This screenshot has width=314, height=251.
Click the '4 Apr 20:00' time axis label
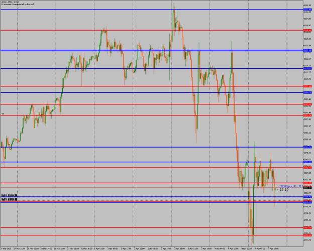(247, 248)
